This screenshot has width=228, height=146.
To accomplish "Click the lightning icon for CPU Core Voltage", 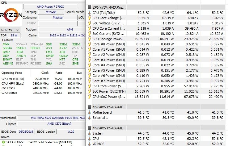I will (90, 18).
